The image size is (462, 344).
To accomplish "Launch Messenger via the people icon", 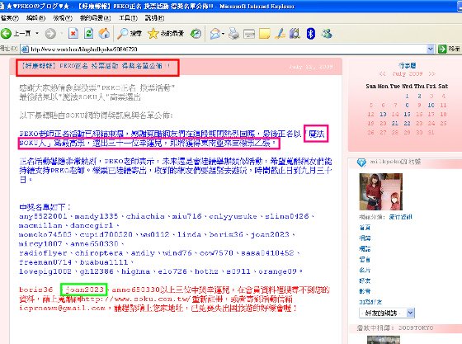I will [327, 34].
